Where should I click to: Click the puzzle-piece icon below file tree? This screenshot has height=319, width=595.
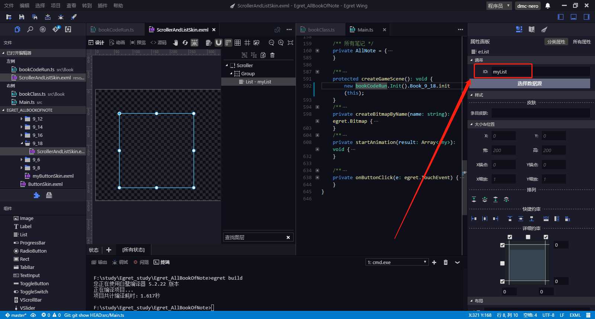click(x=36, y=195)
